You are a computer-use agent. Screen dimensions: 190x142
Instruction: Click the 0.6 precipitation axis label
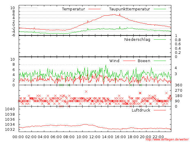178,44
